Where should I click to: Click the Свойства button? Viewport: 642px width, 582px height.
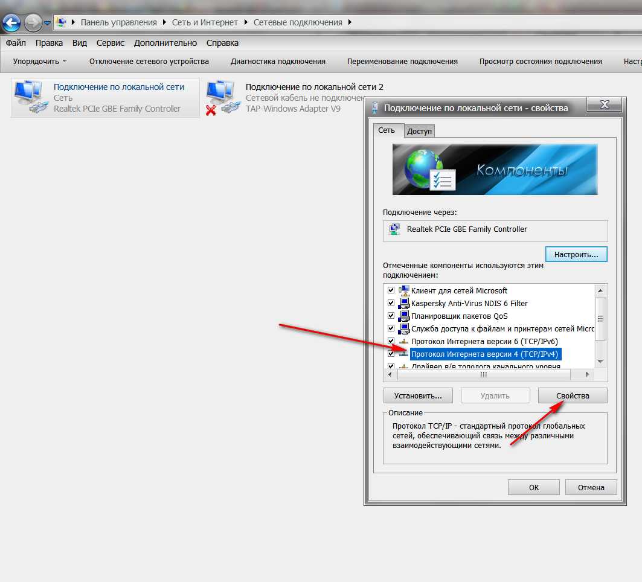(573, 396)
